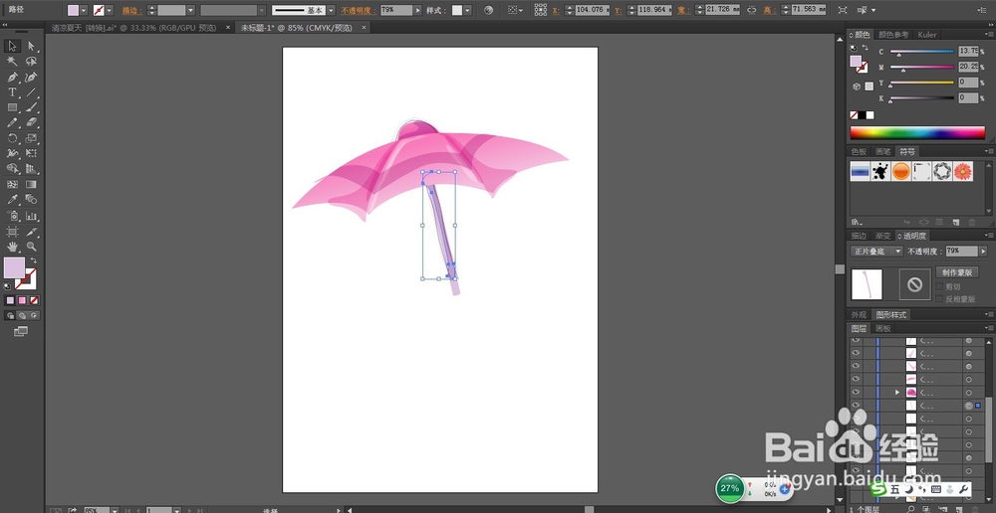Screen dimensions: 996x513
Task: Select the Pencil tool
Action: tap(12, 123)
